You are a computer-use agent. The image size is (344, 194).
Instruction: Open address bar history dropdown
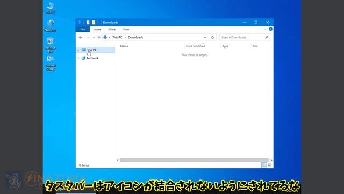205,37
